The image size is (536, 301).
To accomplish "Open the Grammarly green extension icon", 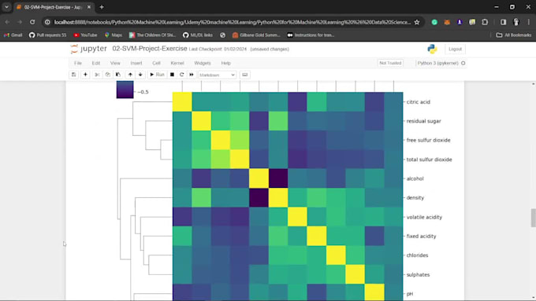I will click(434, 22).
